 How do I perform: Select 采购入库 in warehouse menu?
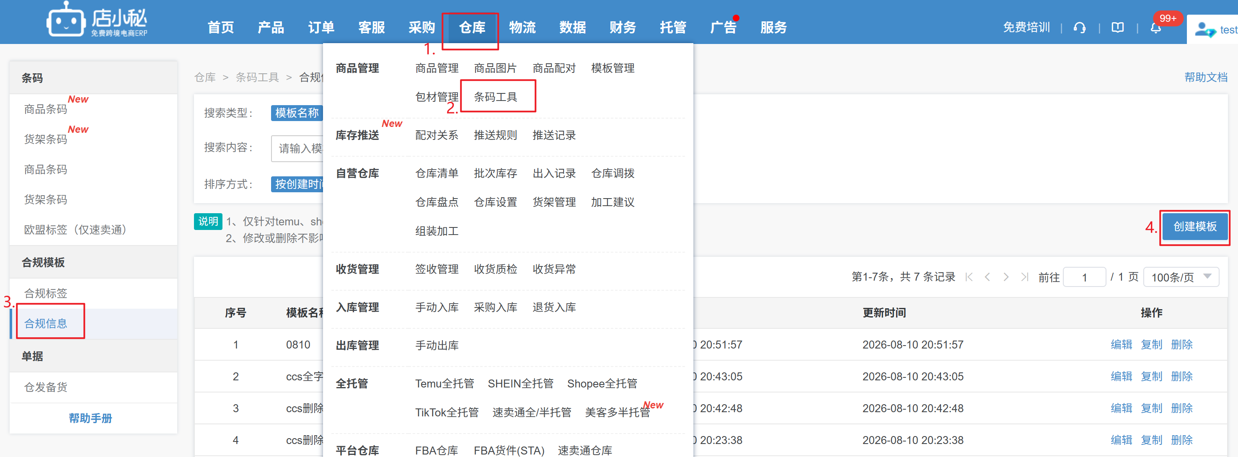click(x=496, y=307)
